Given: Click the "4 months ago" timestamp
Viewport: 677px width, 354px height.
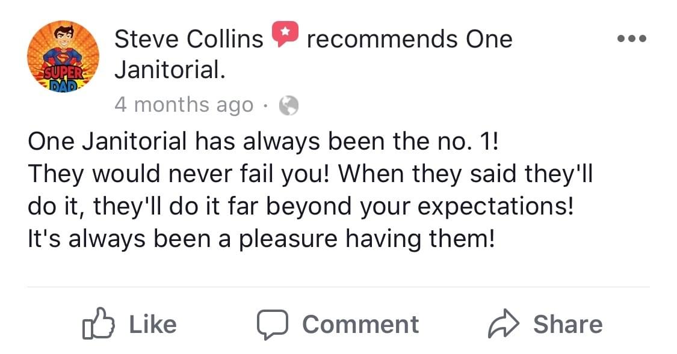Looking at the screenshot, I should click(x=184, y=105).
